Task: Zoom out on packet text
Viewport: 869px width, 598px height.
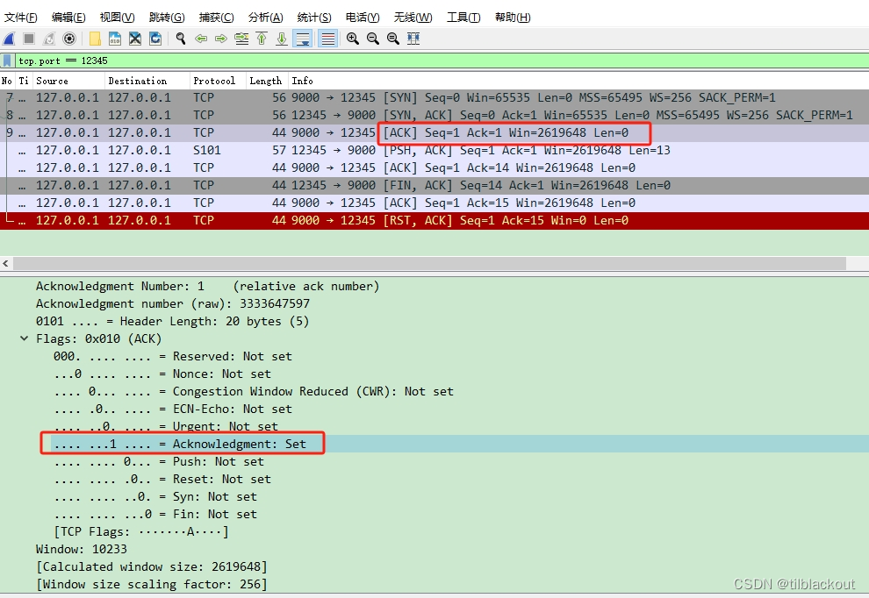Action: point(373,39)
